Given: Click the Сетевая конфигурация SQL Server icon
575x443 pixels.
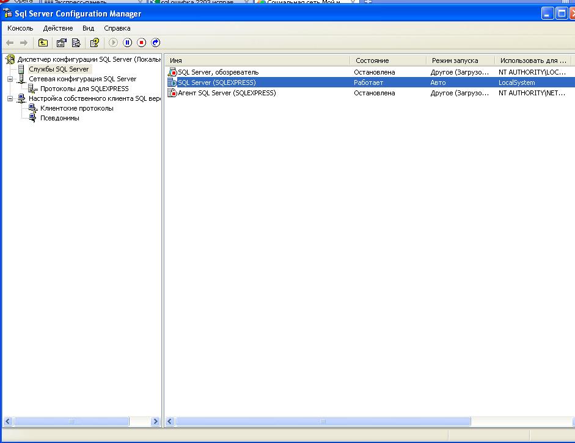Looking at the screenshot, I should (x=21, y=79).
